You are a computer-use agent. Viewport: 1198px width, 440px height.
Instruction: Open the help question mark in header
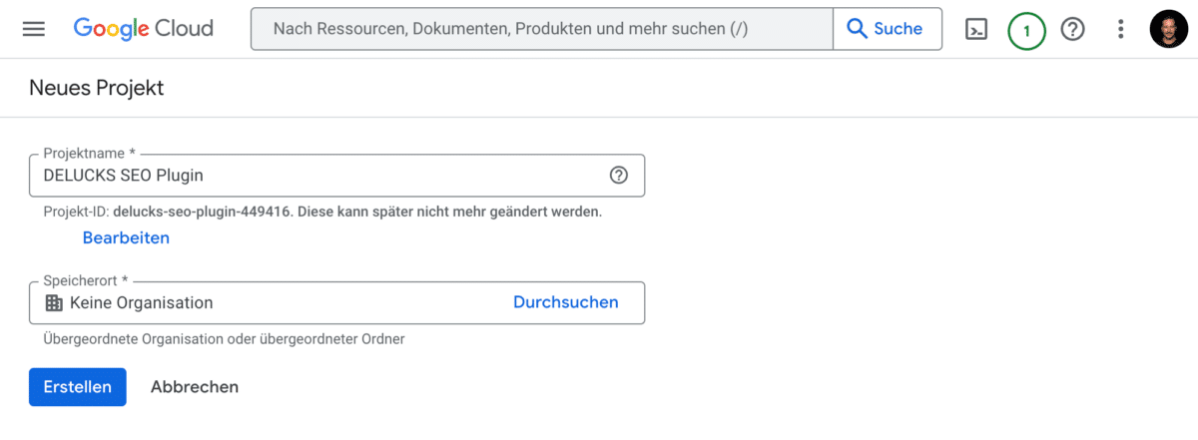(1073, 30)
